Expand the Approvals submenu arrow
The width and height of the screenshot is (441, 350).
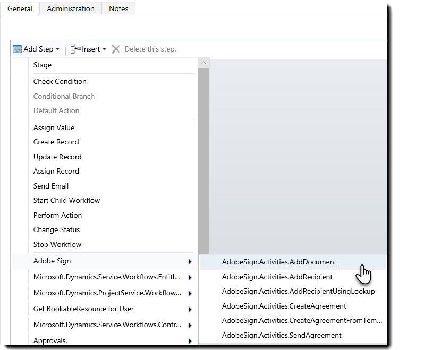coord(190,340)
